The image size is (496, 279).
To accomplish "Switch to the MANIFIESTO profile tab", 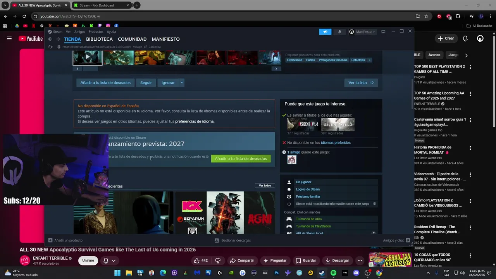I will click(x=165, y=39).
